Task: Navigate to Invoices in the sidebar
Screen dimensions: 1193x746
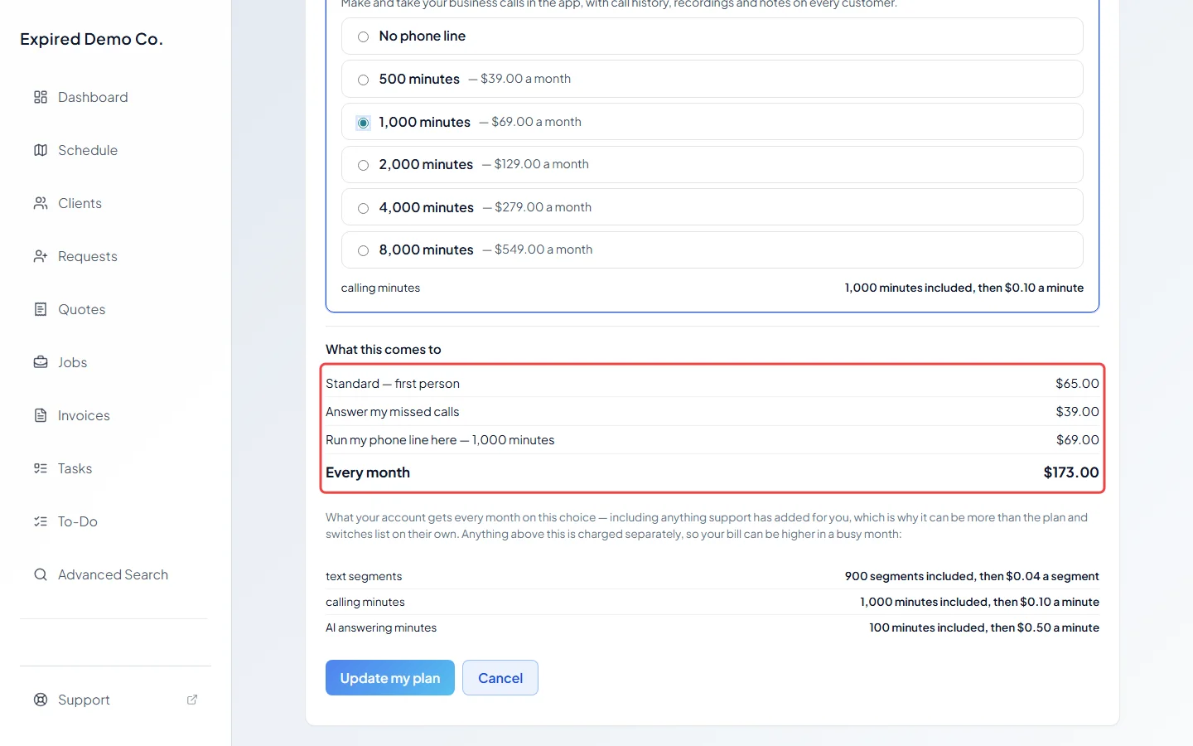Action: 84,415
